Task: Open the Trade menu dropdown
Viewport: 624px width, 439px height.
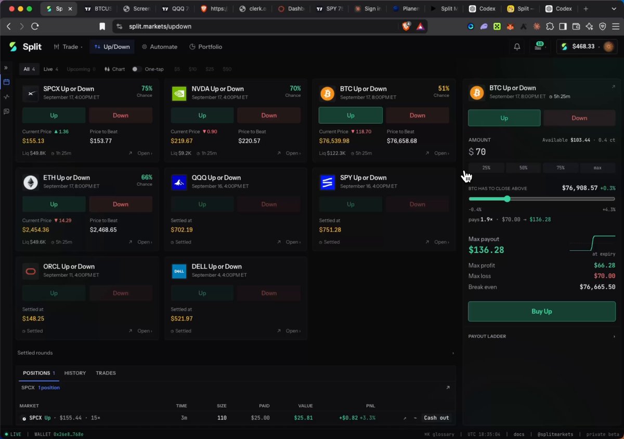Action: point(68,47)
